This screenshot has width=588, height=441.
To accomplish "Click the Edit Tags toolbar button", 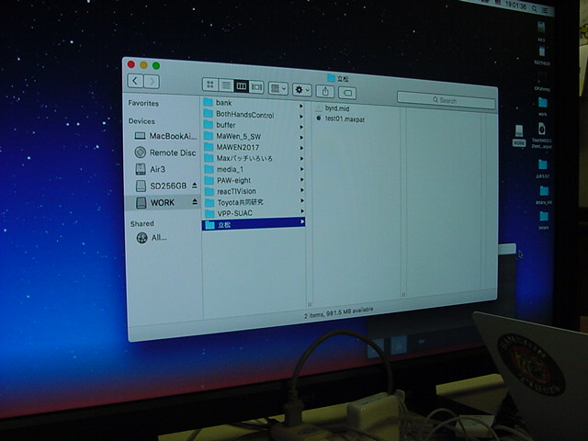I will point(347,93).
